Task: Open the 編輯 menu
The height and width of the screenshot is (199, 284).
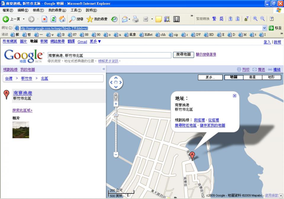Action: [x=23, y=10]
